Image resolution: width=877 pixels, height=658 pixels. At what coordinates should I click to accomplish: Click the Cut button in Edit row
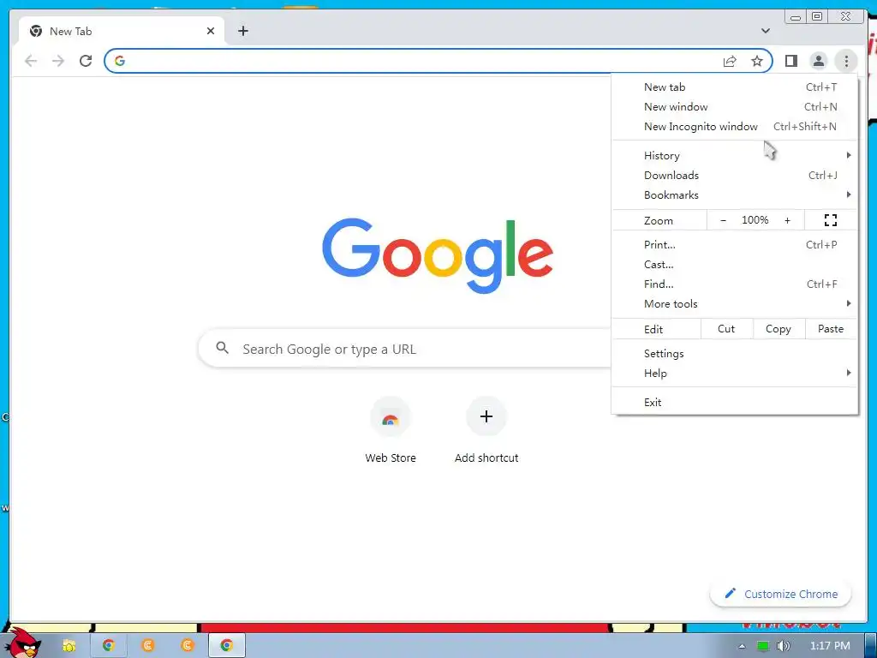click(726, 329)
